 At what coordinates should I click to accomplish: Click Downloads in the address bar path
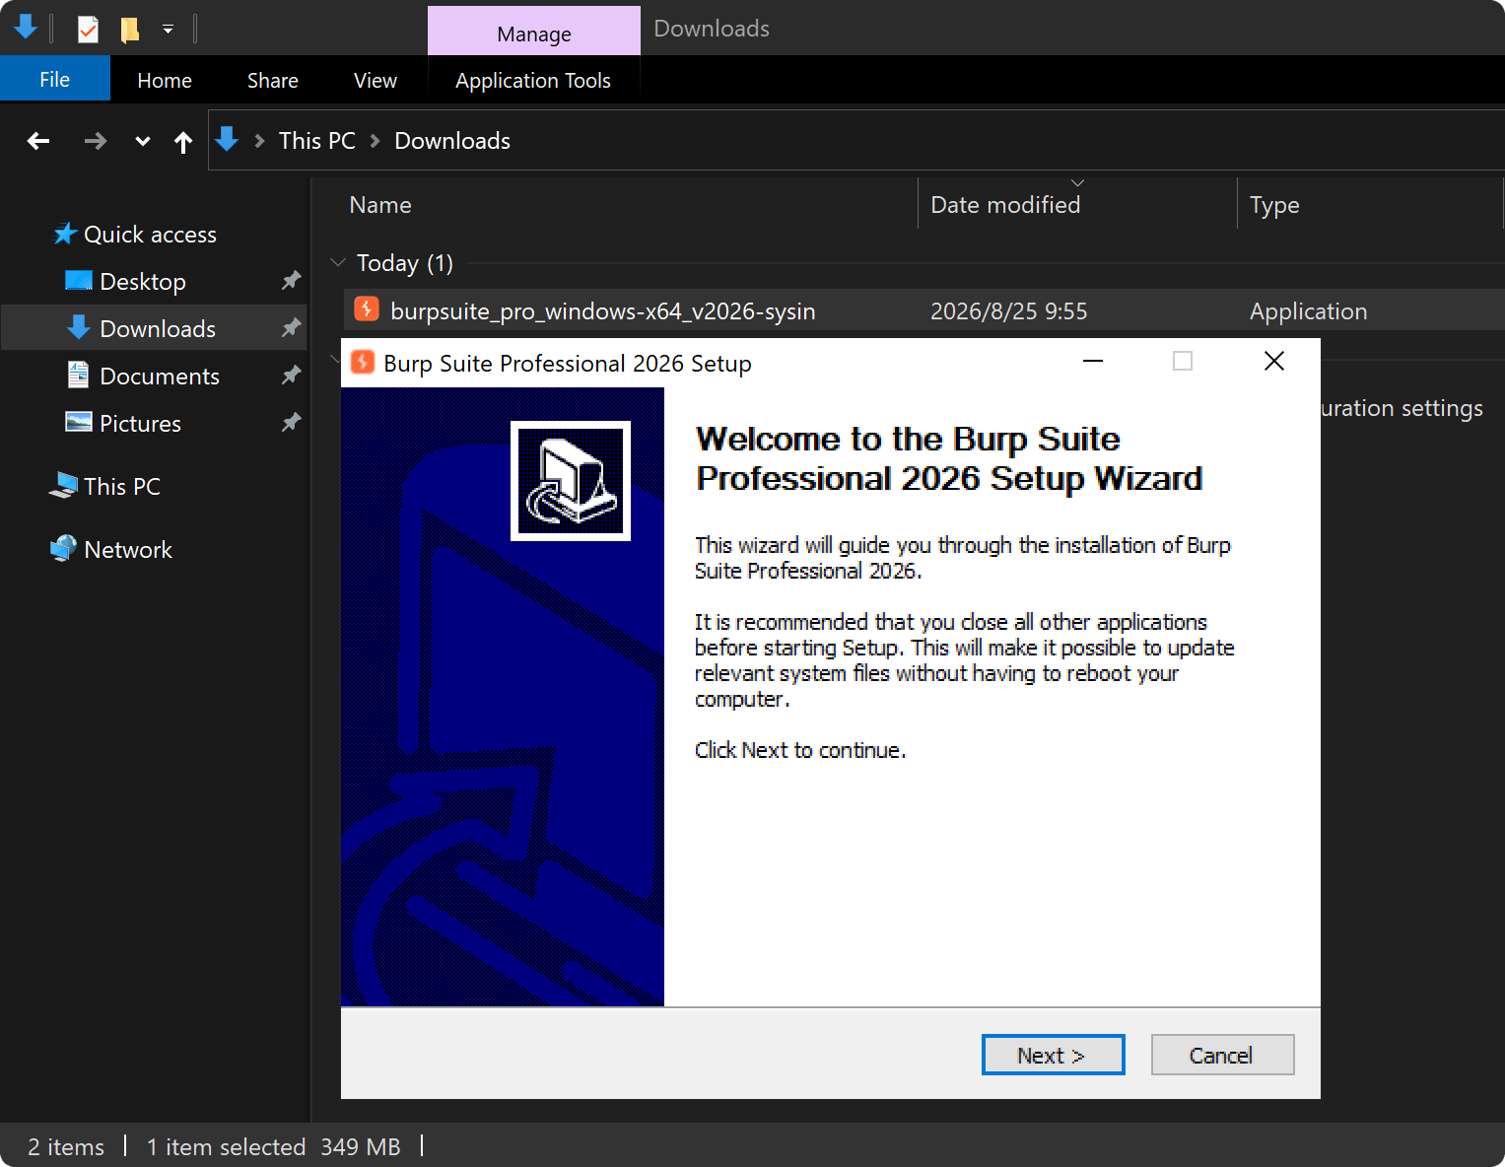tap(452, 141)
